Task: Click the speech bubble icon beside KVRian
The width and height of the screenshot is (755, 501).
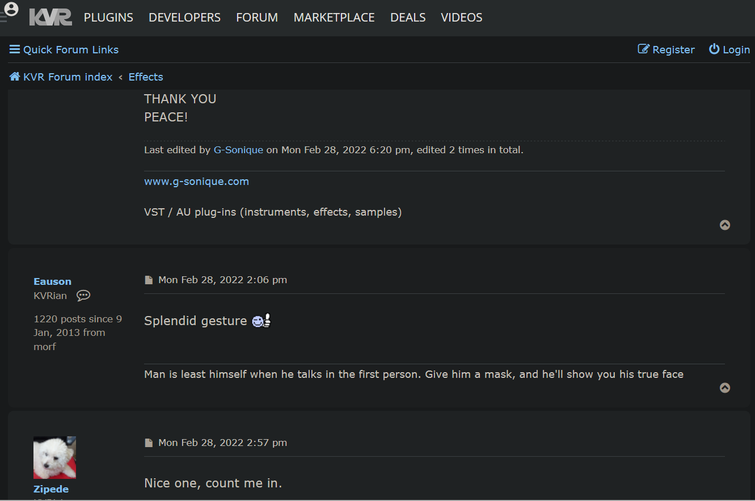Action: pyautogui.click(x=83, y=296)
